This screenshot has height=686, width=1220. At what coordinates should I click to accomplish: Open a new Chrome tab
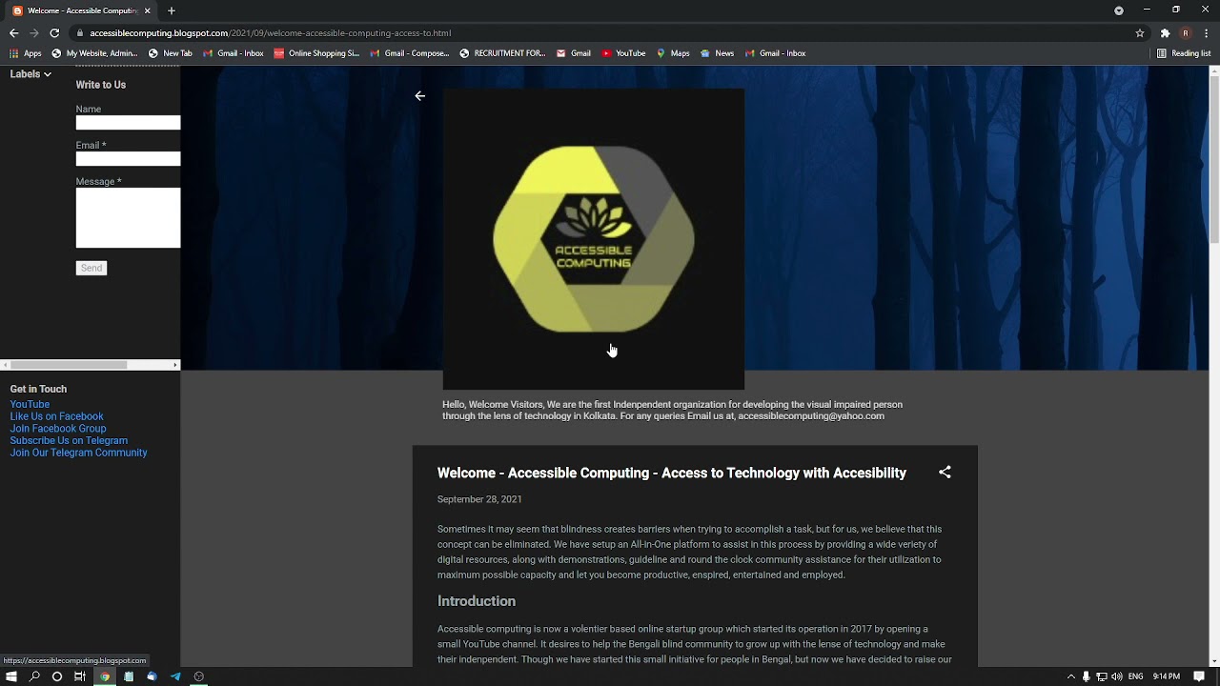[172, 10]
